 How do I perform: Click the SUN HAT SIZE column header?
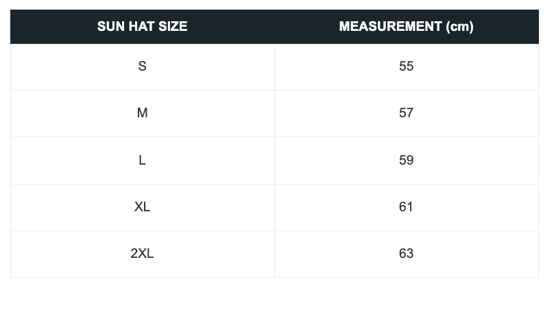[x=142, y=27]
